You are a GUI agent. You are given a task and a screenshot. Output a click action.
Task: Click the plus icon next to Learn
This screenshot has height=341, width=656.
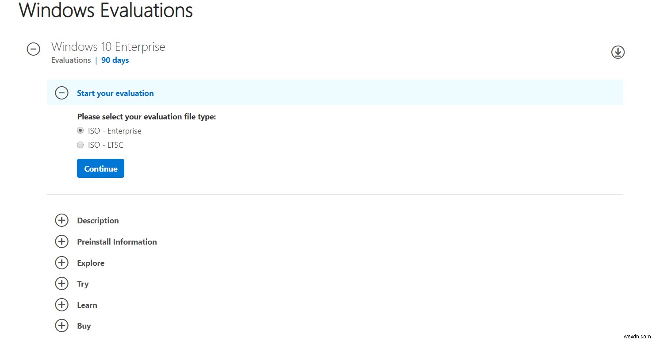(61, 305)
